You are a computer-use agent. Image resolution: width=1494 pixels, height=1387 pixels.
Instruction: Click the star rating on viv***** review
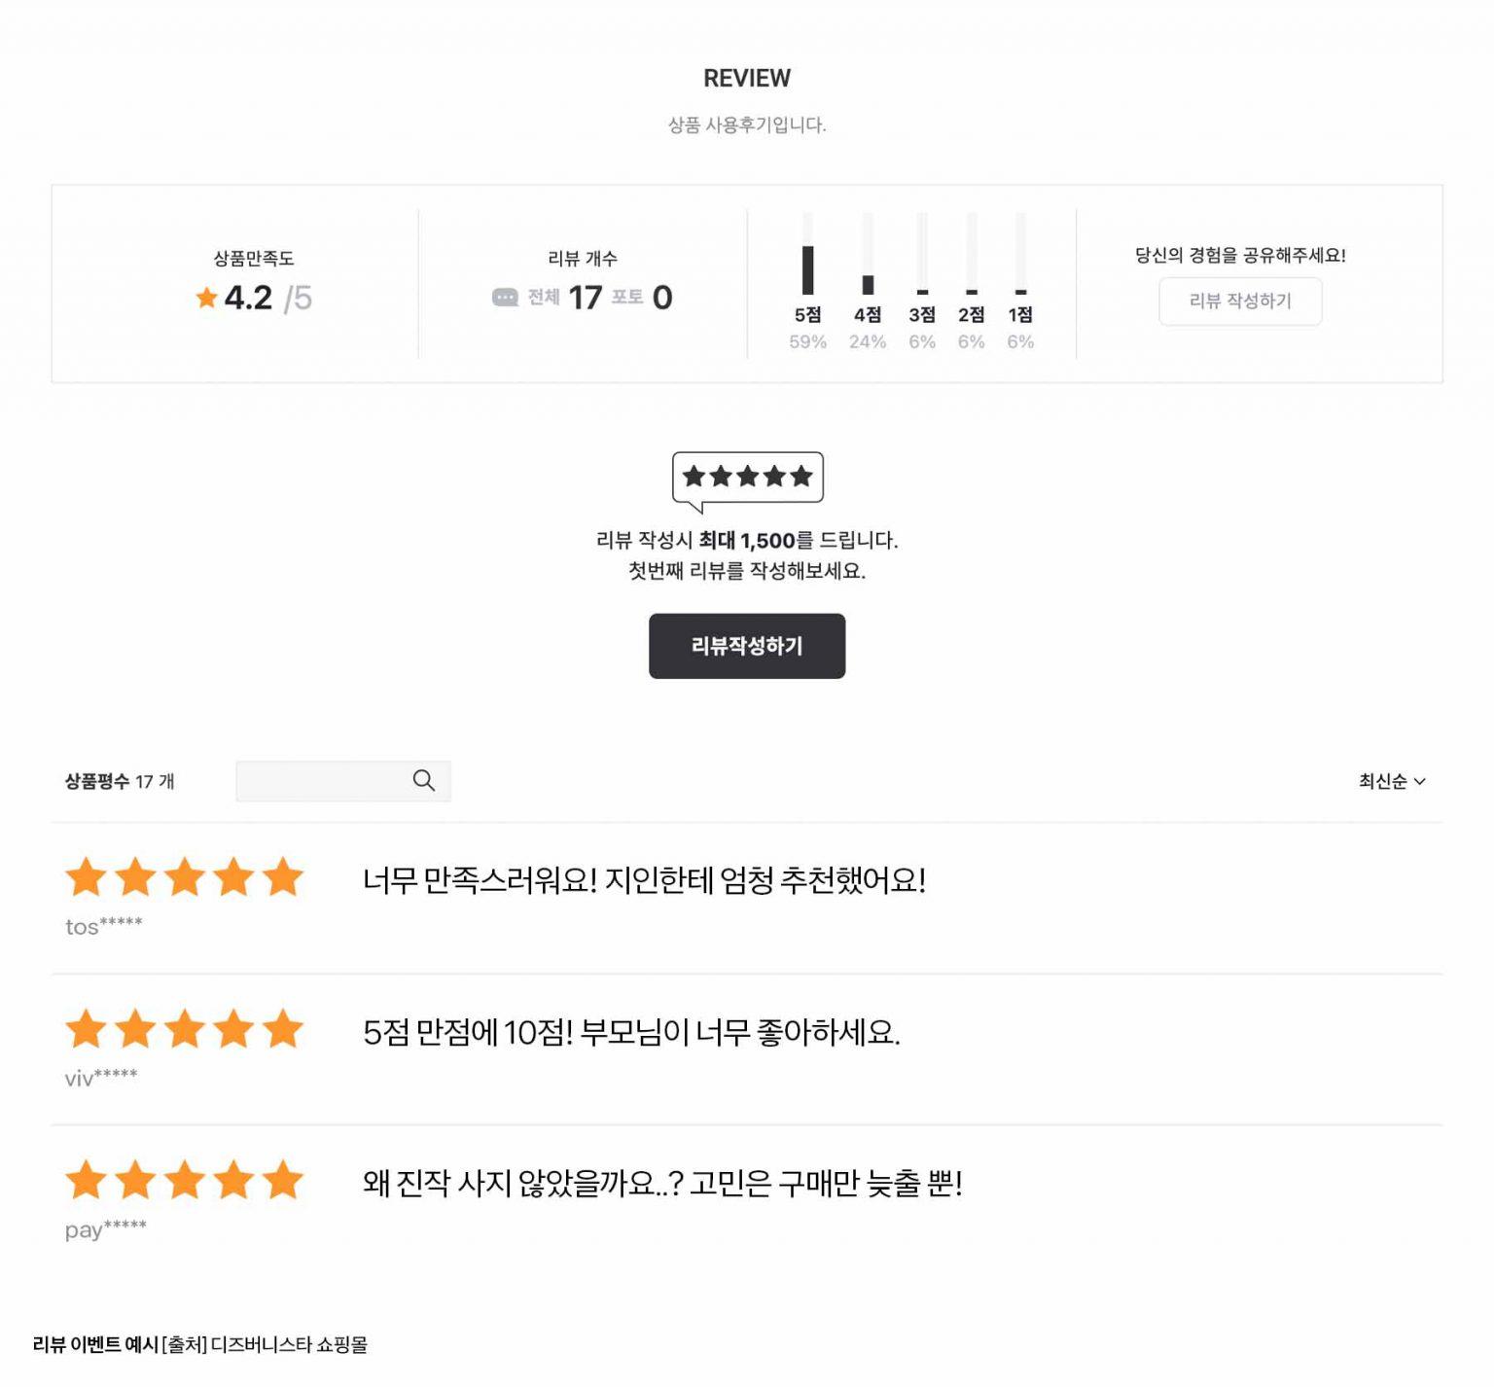[x=185, y=1029]
